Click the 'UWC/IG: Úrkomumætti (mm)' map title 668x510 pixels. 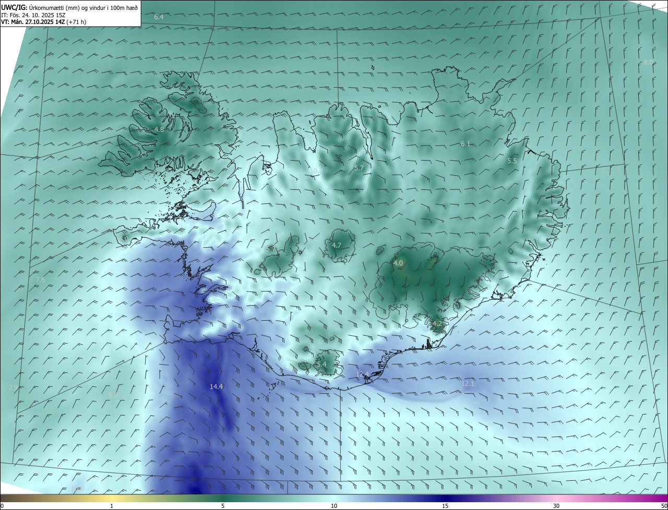point(70,7)
